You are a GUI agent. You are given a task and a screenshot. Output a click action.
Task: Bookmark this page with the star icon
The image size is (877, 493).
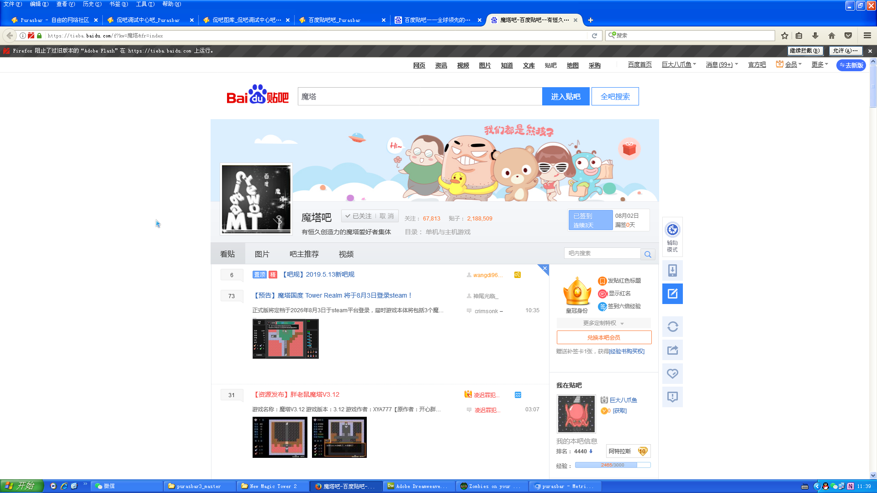coord(785,36)
